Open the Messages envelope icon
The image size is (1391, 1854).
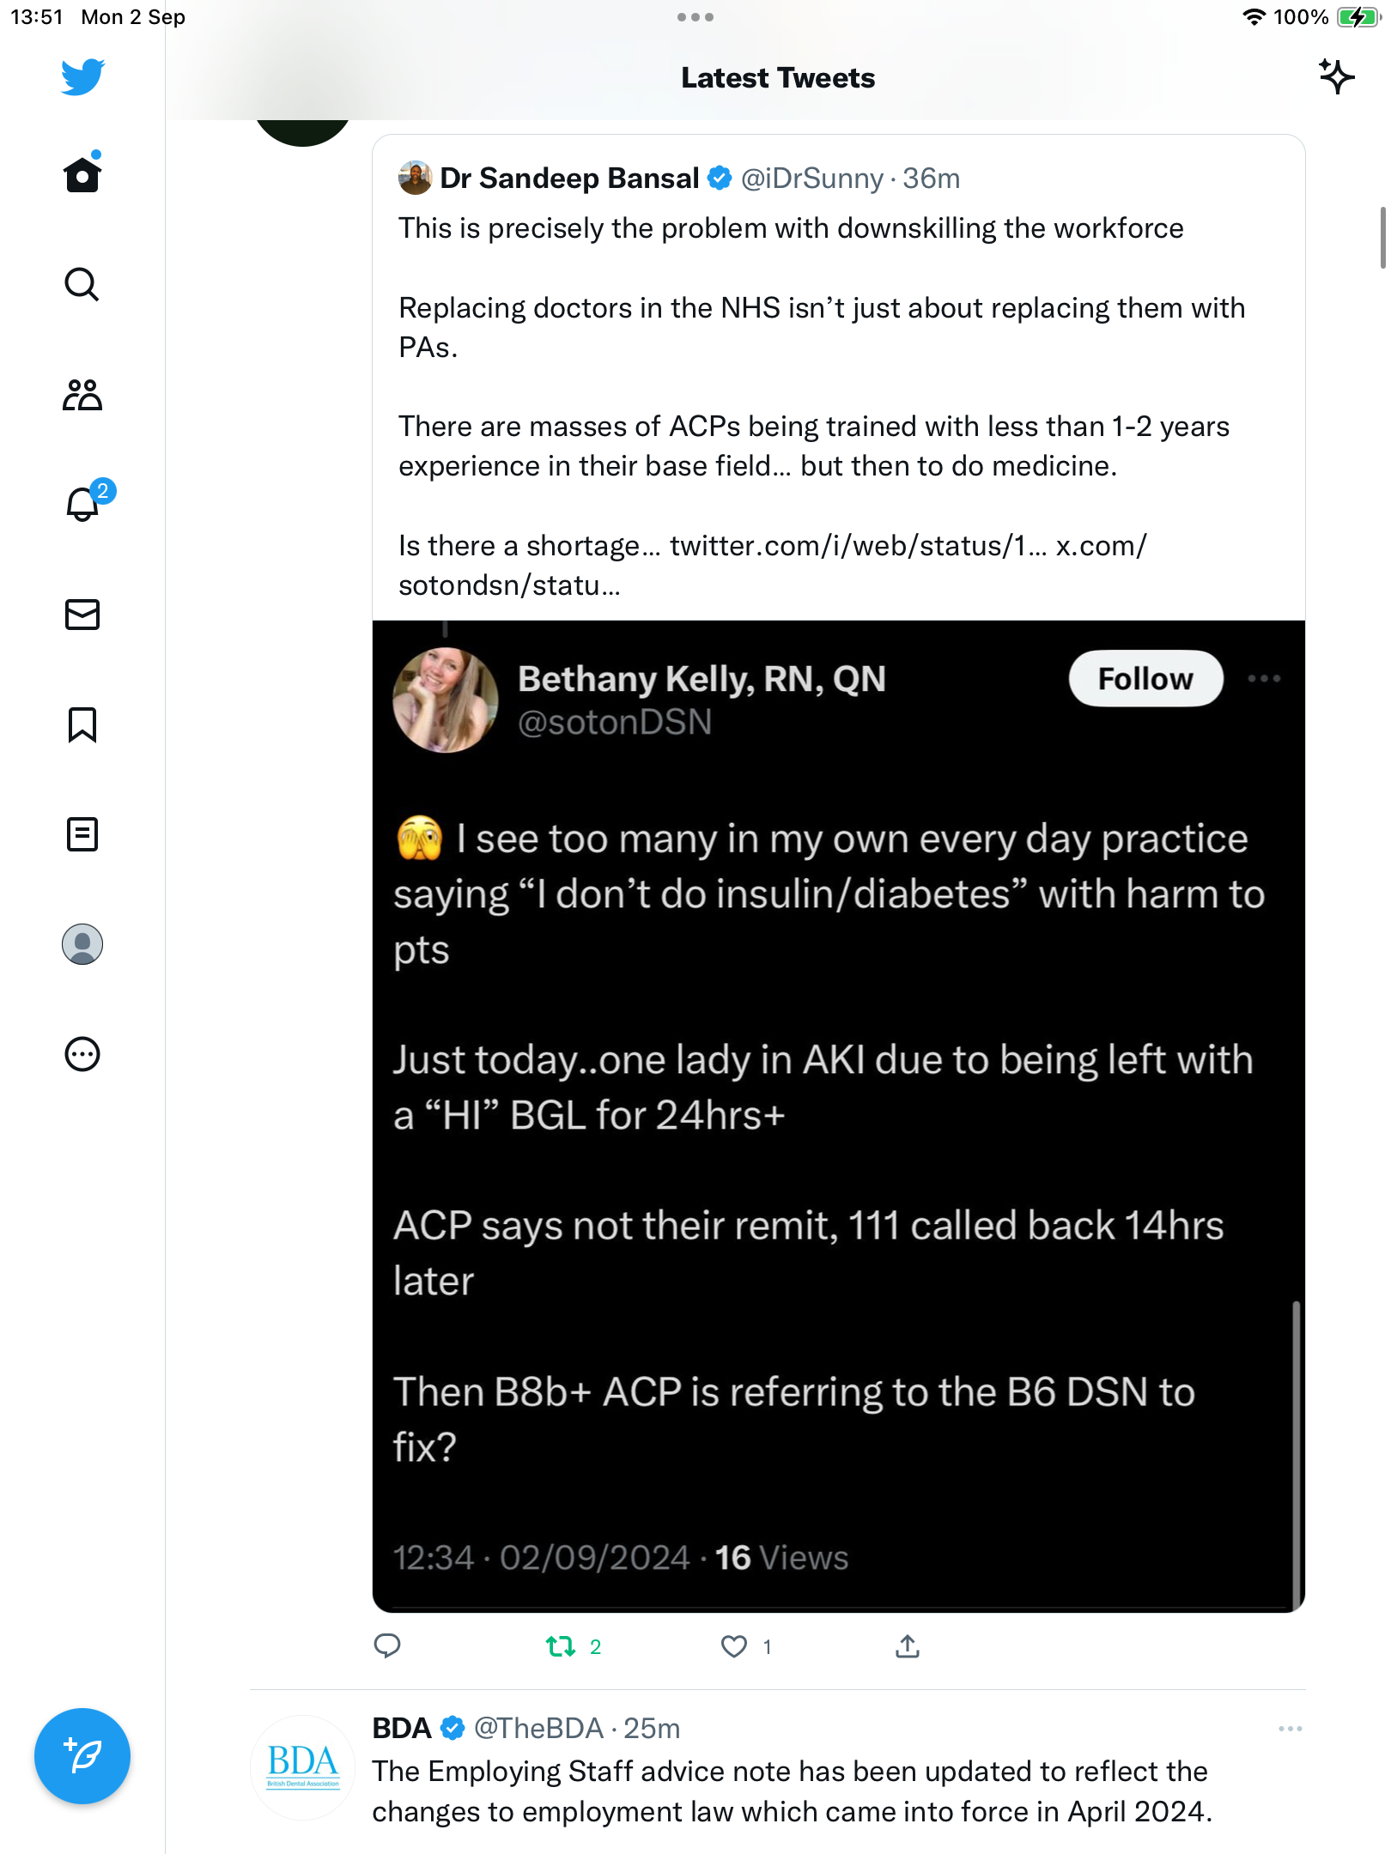(82, 615)
